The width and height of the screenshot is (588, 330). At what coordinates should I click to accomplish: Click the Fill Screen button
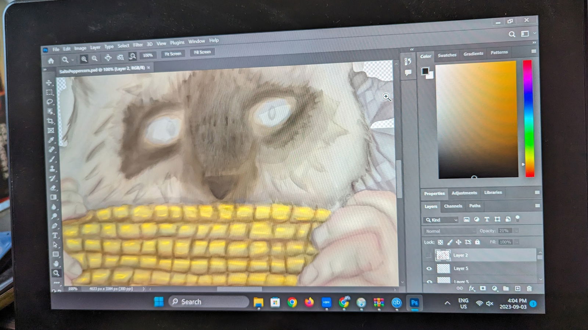[202, 52]
